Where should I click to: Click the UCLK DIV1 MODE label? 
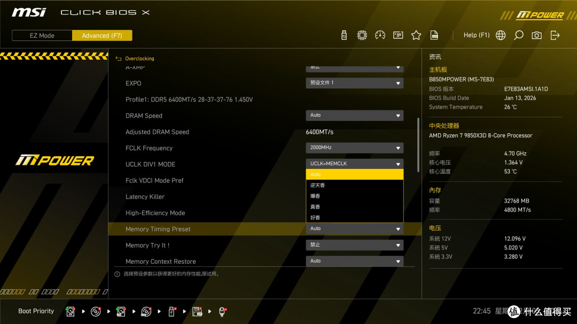(x=150, y=164)
